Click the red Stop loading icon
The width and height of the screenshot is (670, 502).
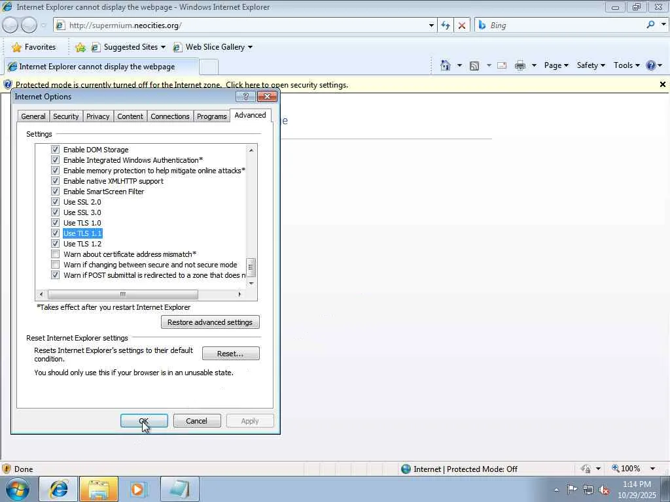click(x=461, y=25)
